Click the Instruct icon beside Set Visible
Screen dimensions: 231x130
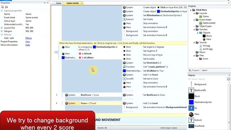(124, 19)
